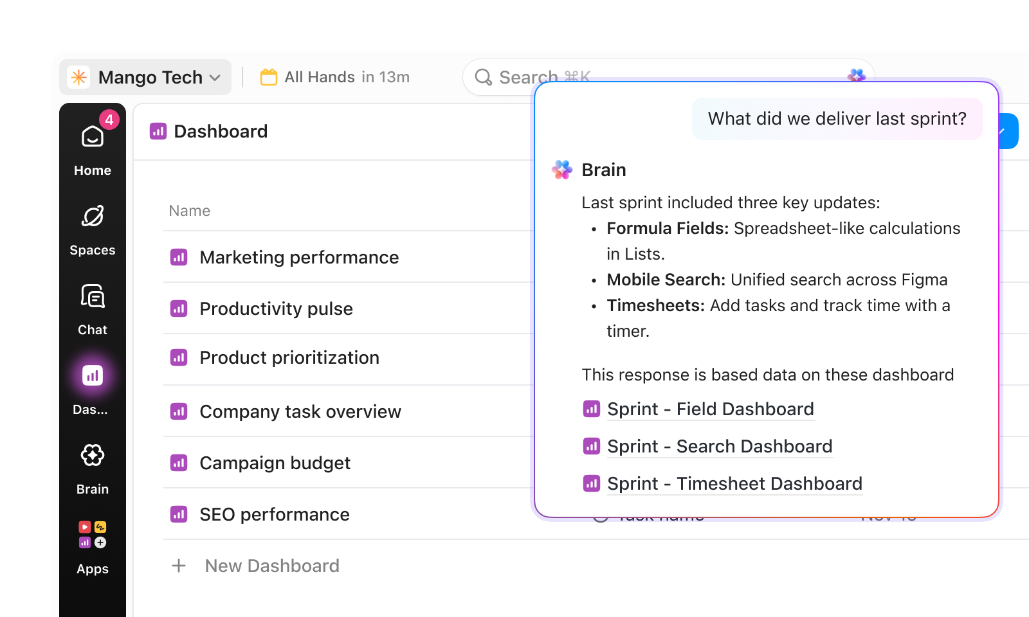Open the Marketing performance dashboard
The image size is (1029, 617).
tap(300, 257)
